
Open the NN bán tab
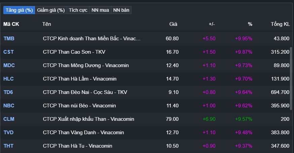[x=121, y=10]
